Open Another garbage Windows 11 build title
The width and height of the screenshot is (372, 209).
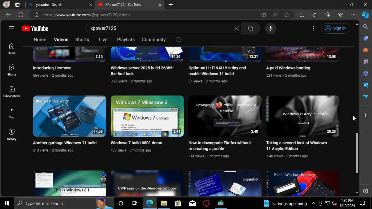[x=65, y=143]
